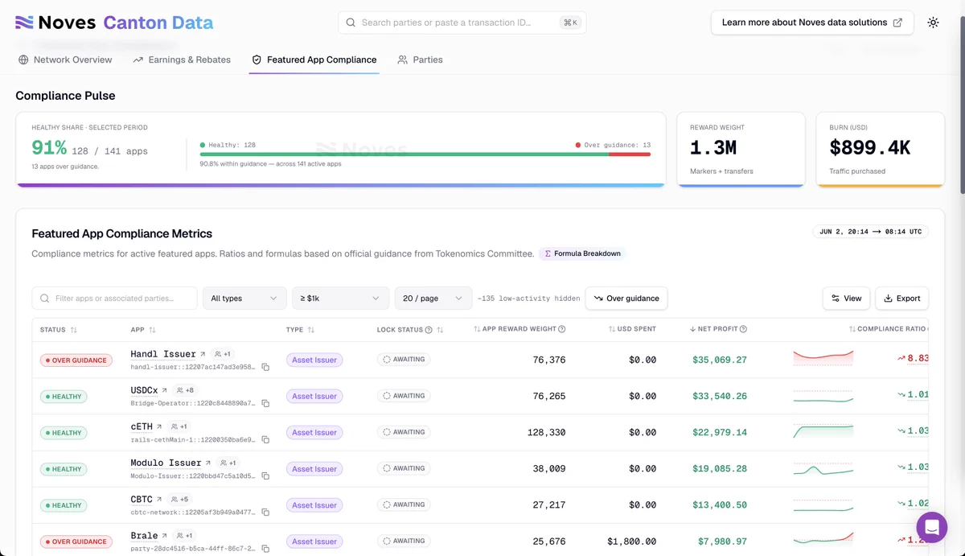Click the Burn (USD) $899.4K card

click(x=880, y=149)
